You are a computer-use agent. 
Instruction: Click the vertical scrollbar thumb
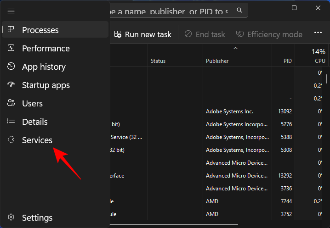point(326,78)
